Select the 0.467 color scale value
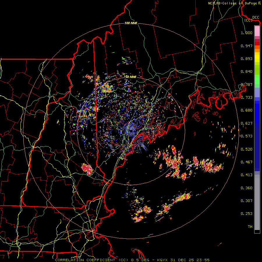Screen dimensions: 262x262 pos(247,162)
